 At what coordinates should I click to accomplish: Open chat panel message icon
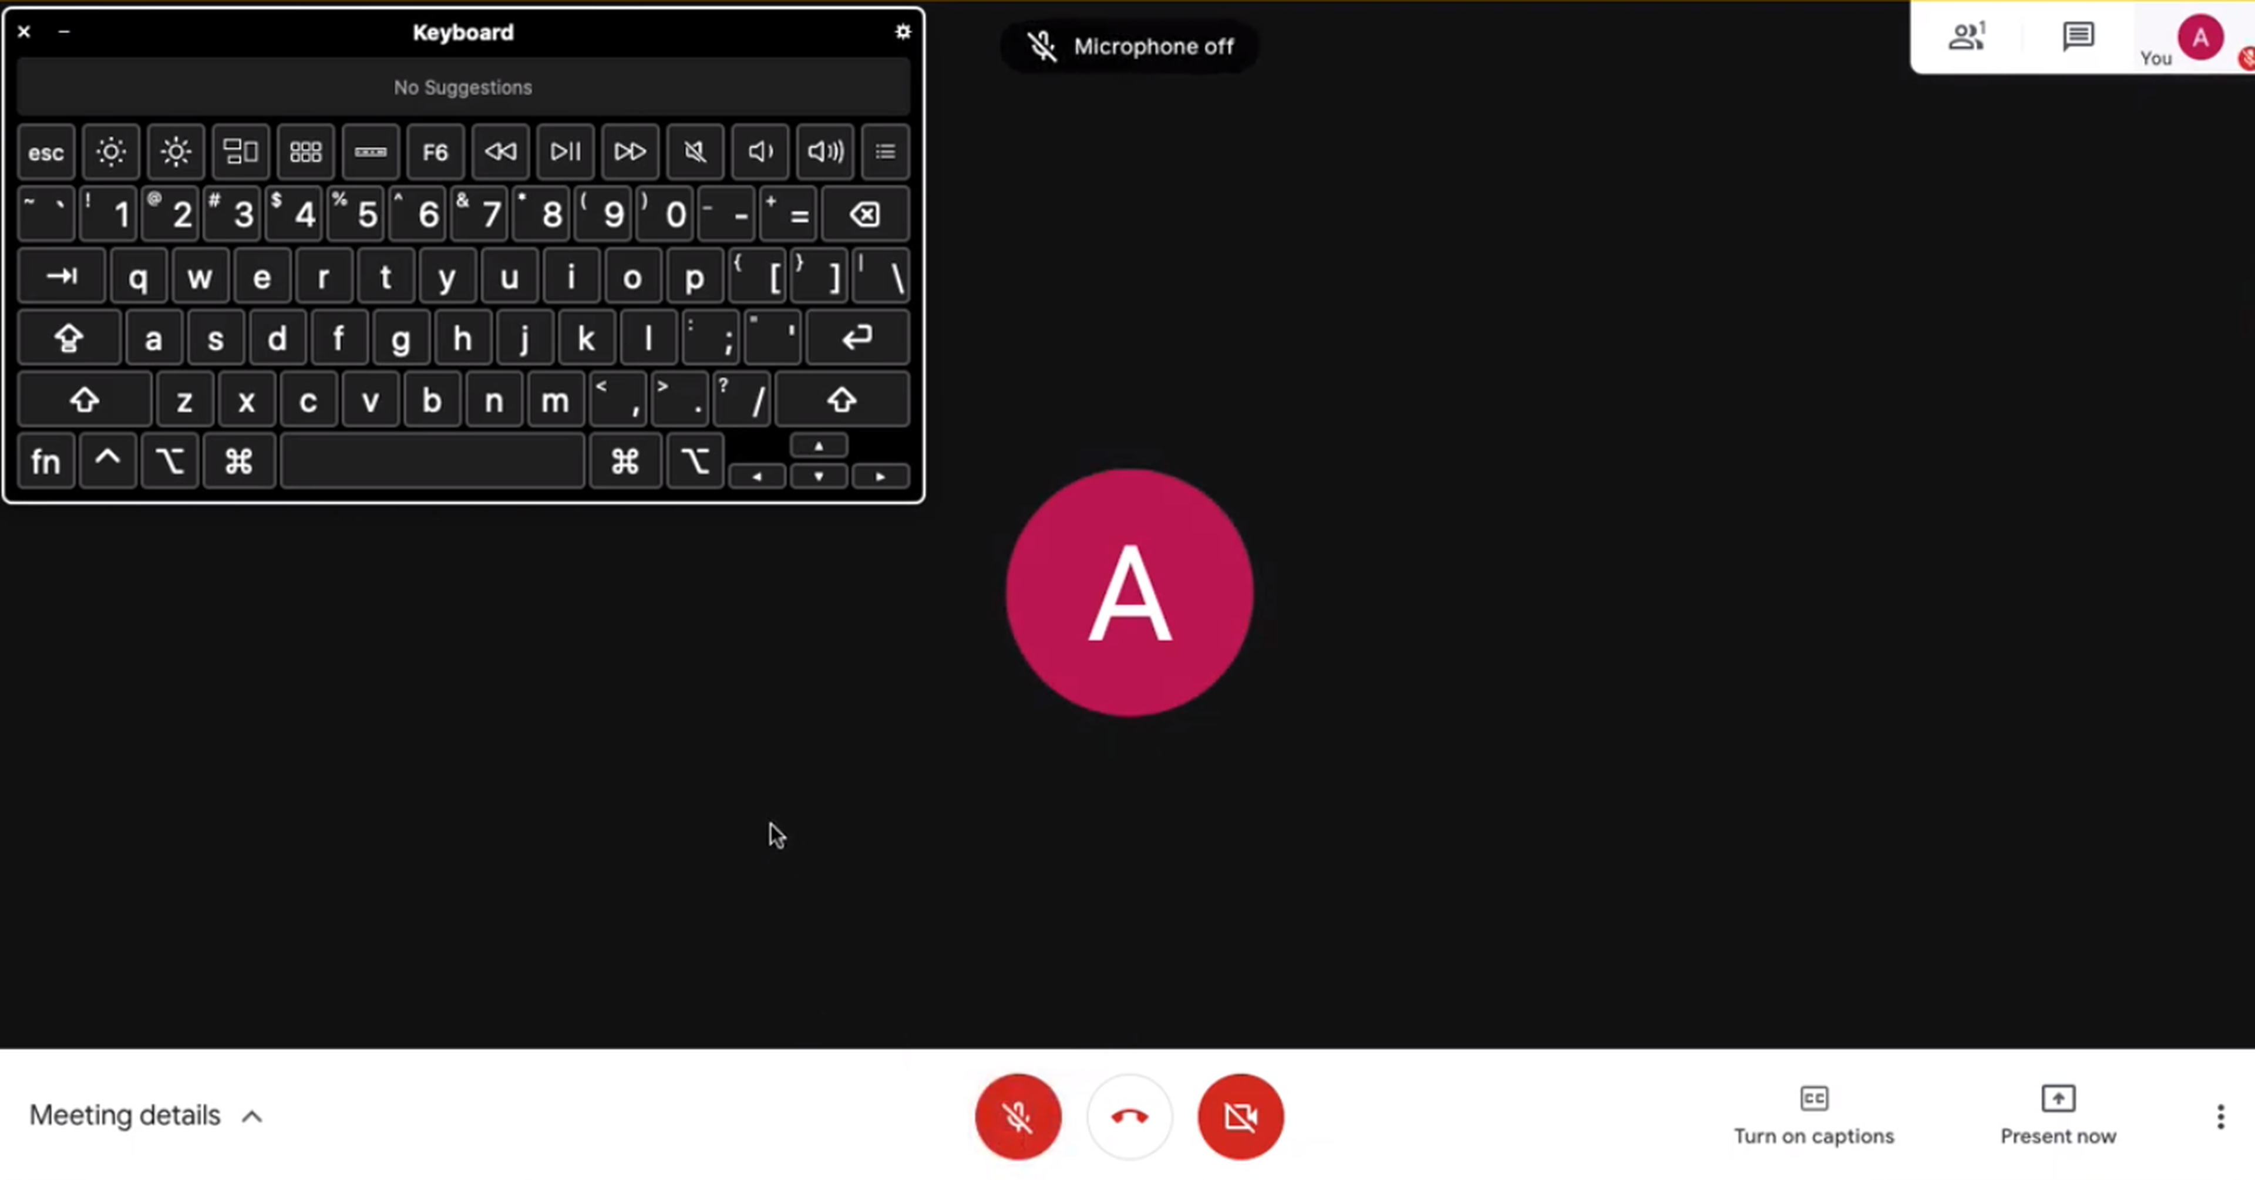[x=2078, y=38]
